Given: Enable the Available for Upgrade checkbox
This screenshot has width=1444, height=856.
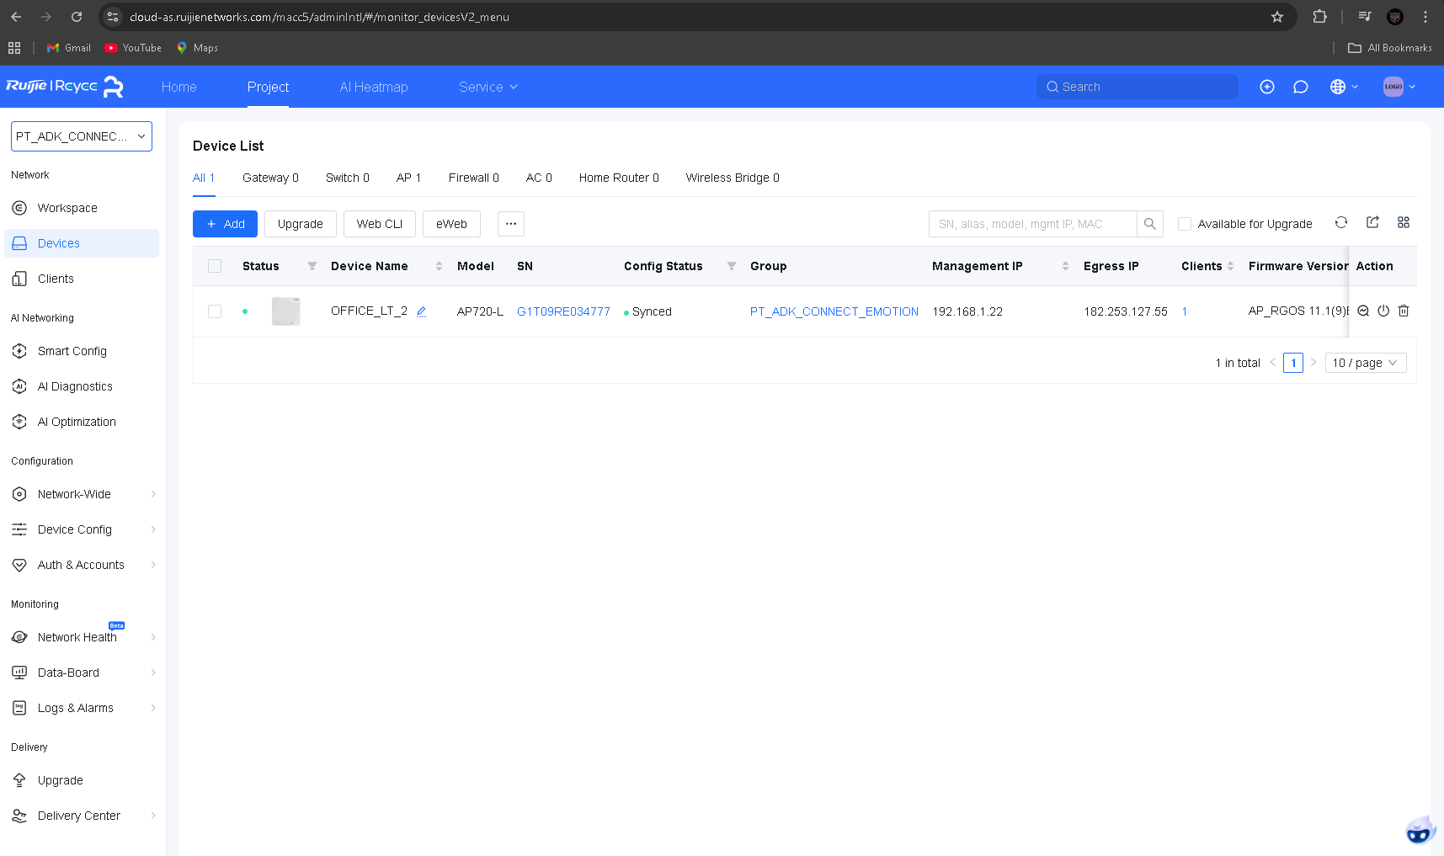Looking at the screenshot, I should 1185,224.
